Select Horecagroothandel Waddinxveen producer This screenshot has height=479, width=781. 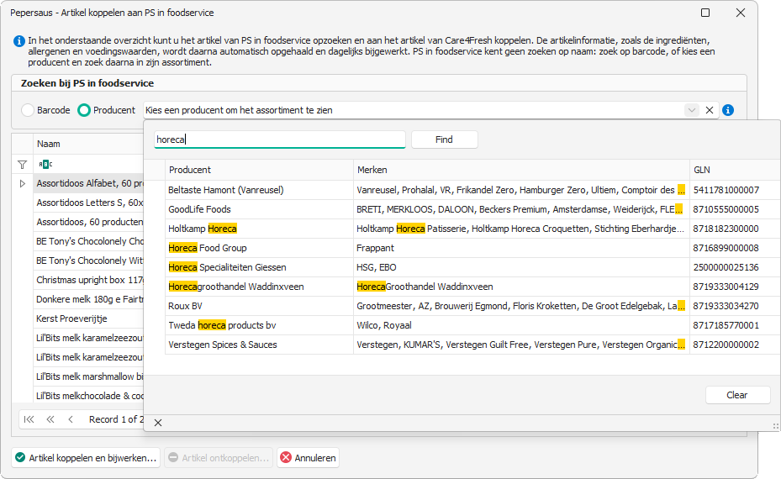pos(472,287)
